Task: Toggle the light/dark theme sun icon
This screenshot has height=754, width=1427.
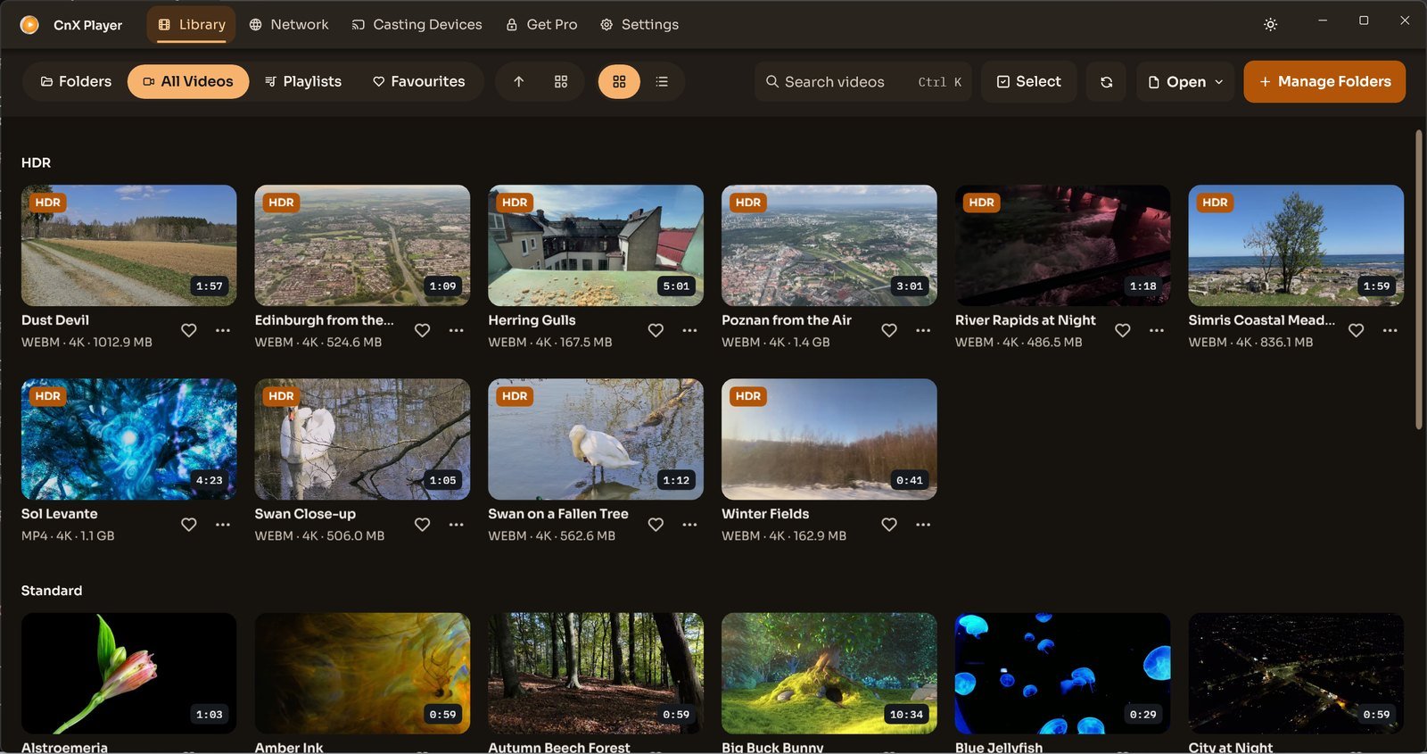Action: click(x=1270, y=25)
